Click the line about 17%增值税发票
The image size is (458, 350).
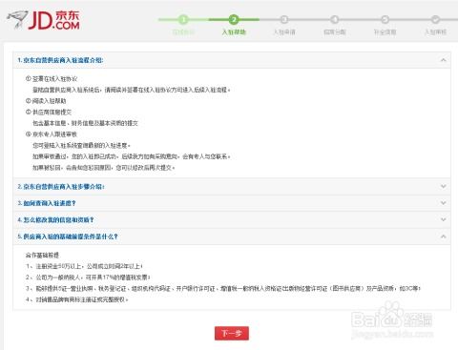click(88, 278)
